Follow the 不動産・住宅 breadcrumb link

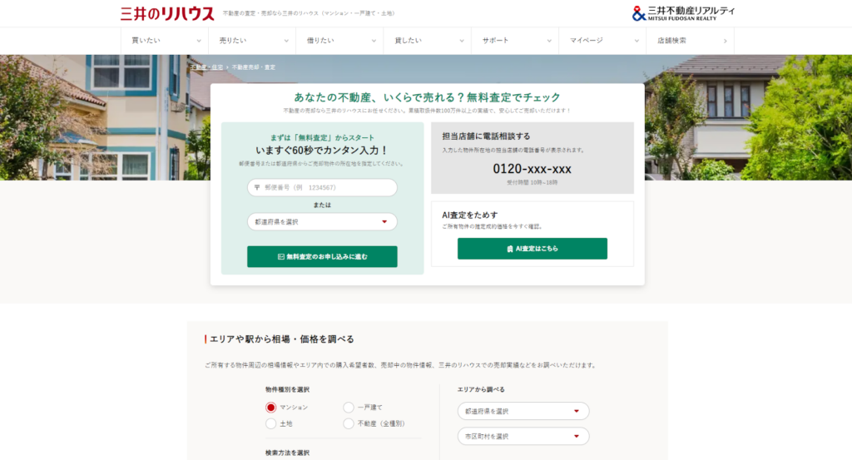tap(206, 67)
